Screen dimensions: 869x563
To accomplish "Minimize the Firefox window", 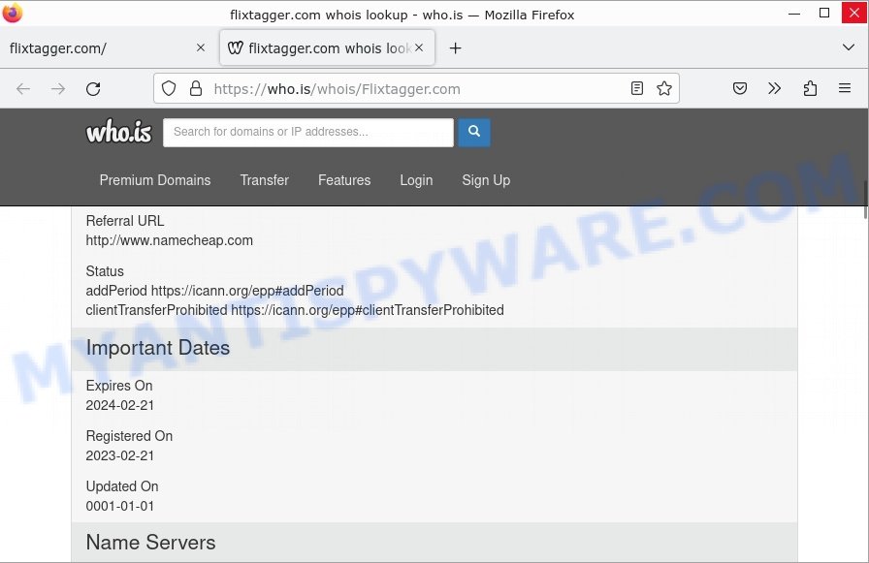I will coord(794,13).
